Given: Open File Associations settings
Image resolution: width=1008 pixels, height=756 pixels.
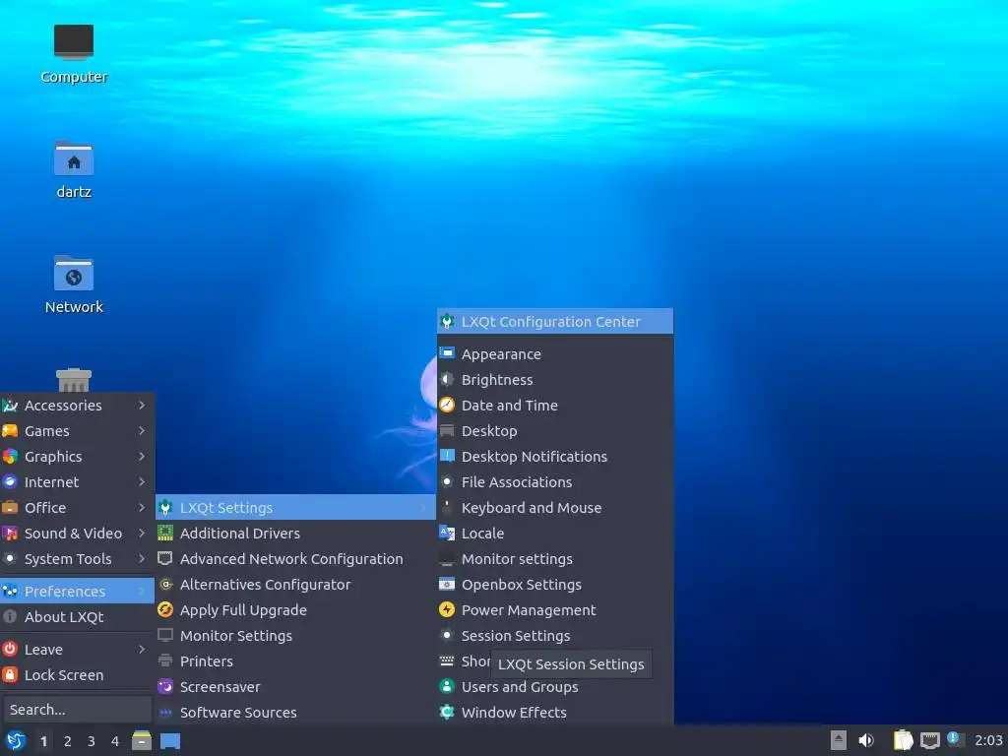Looking at the screenshot, I should pos(555,481).
